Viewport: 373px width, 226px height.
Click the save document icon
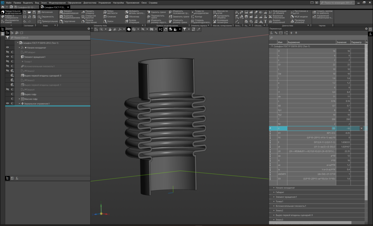[x=34, y=12]
